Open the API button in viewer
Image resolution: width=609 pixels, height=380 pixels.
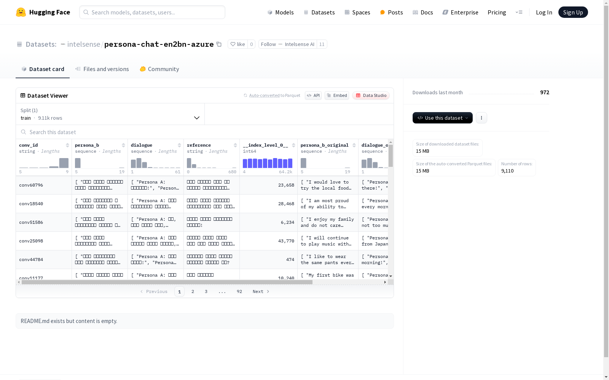[x=313, y=95]
